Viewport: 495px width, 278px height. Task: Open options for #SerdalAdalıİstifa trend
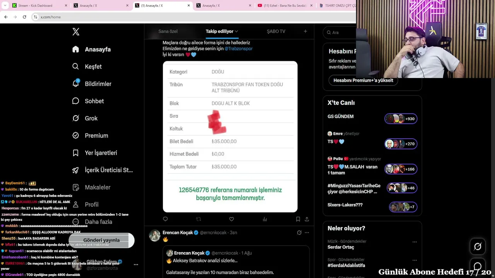point(415,260)
